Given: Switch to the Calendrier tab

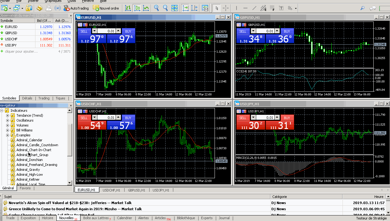Looking at the screenshot, I should click(125, 218).
